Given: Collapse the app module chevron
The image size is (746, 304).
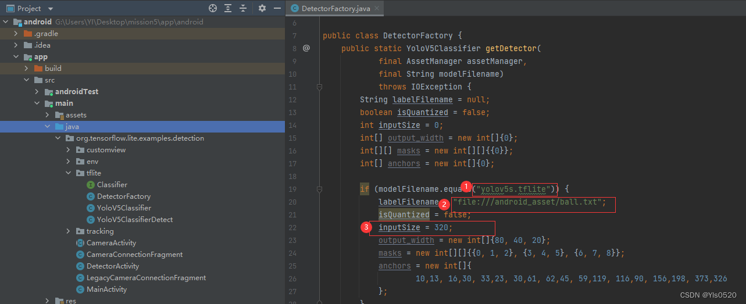Looking at the screenshot, I should click(x=16, y=57).
